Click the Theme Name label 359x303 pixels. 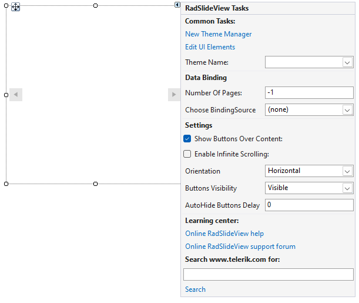pos(206,62)
